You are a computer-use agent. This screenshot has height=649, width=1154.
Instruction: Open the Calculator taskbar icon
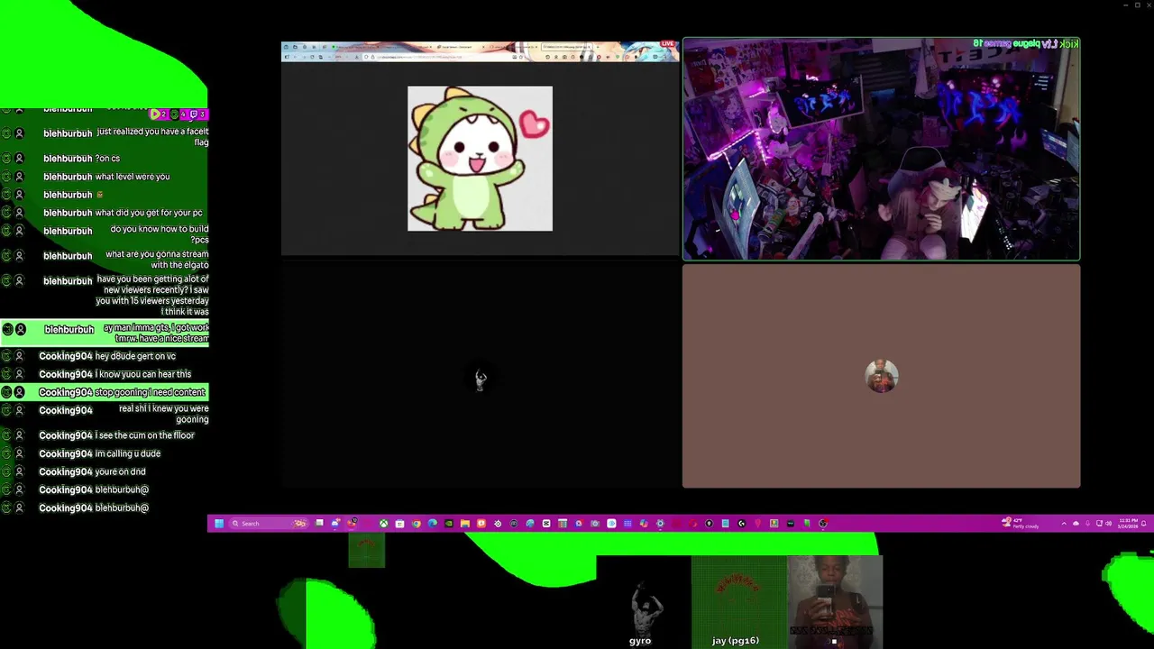(562, 523)
